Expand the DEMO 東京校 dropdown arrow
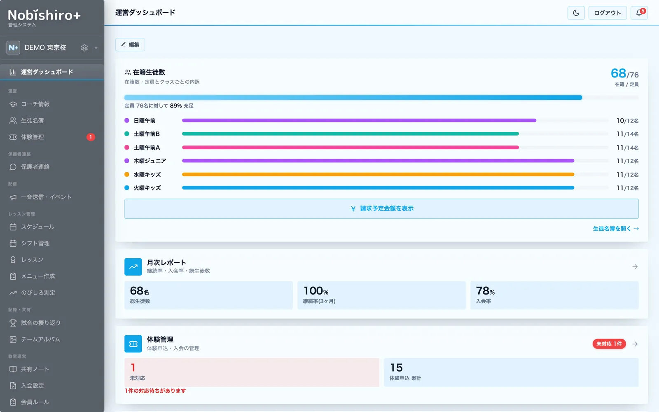This screenshot has width=659, height=412. click(96, 48)
